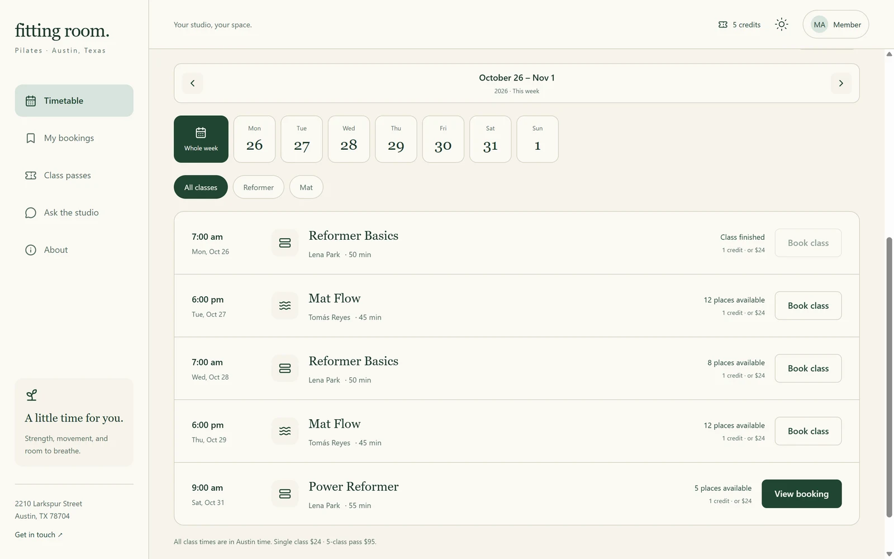The width and height of the screenshot is (894, 559).
Task: Click reformer icon for Power Reformer
Action: point(285,494)
